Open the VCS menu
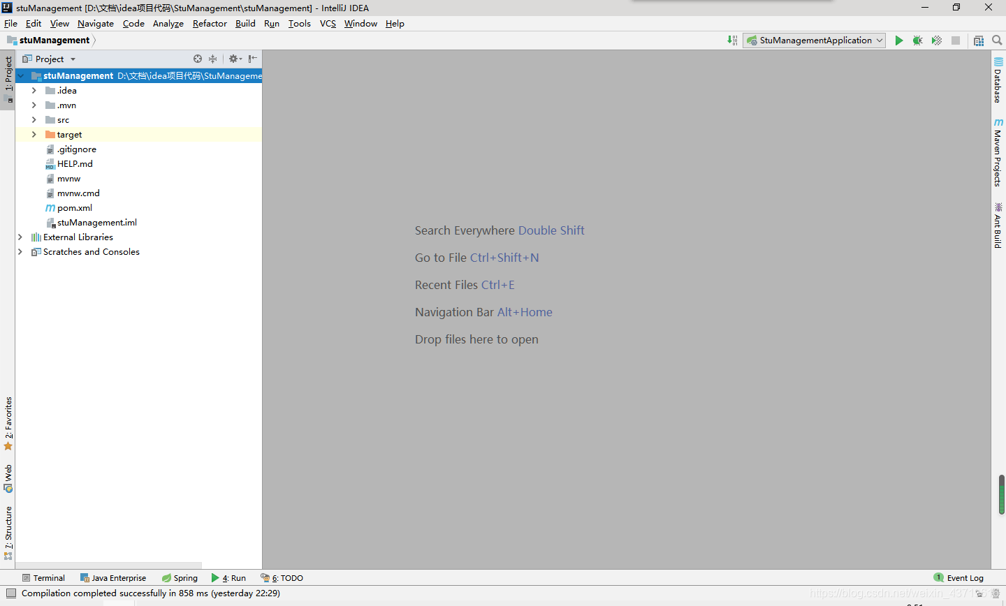This screenshot has width=1006, height=606. [x=328, y=24]
